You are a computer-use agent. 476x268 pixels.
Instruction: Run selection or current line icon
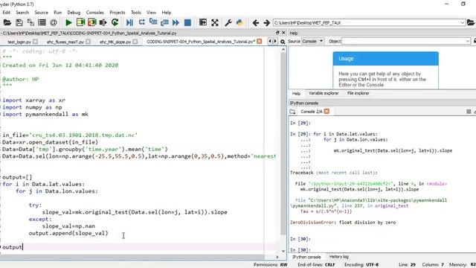[x=103, y=22]
